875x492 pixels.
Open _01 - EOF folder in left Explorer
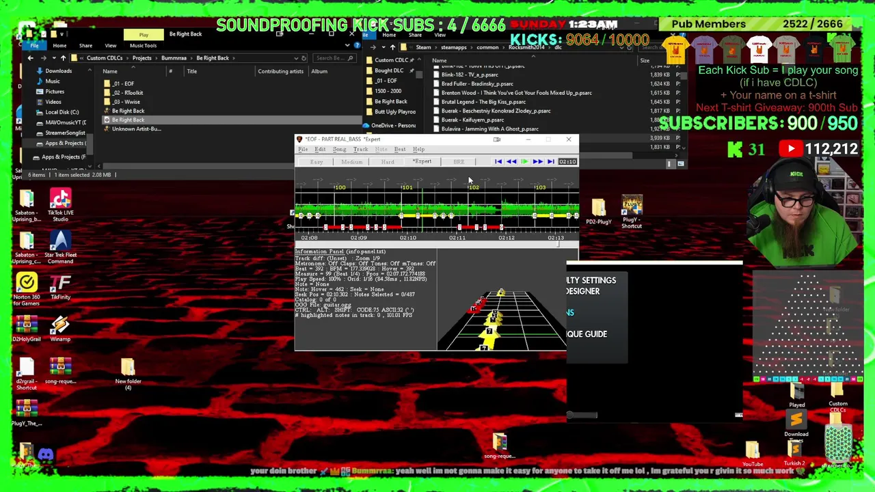(124, 83)
